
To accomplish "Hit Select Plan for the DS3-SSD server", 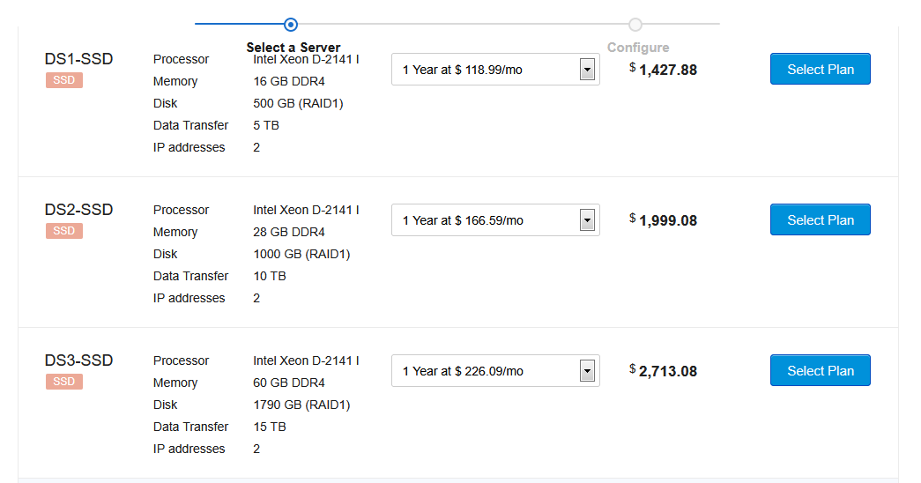I will click(x=820, y=371).
